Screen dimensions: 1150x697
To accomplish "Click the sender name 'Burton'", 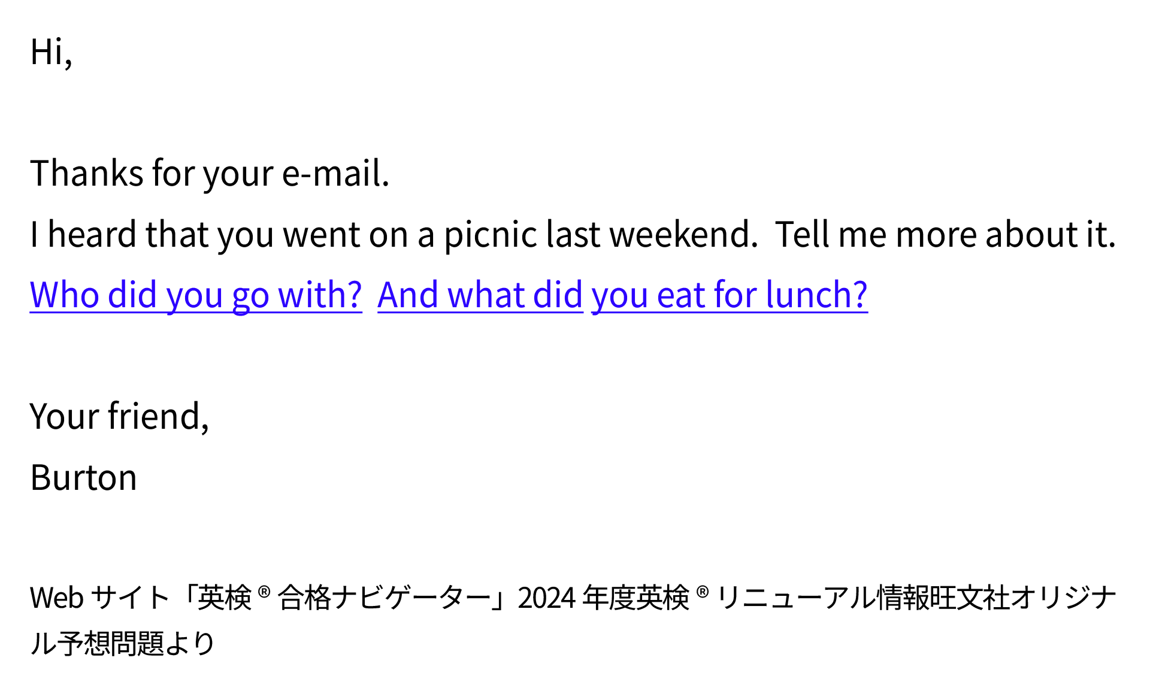I will pyautogui.click(x=83, y=478).
